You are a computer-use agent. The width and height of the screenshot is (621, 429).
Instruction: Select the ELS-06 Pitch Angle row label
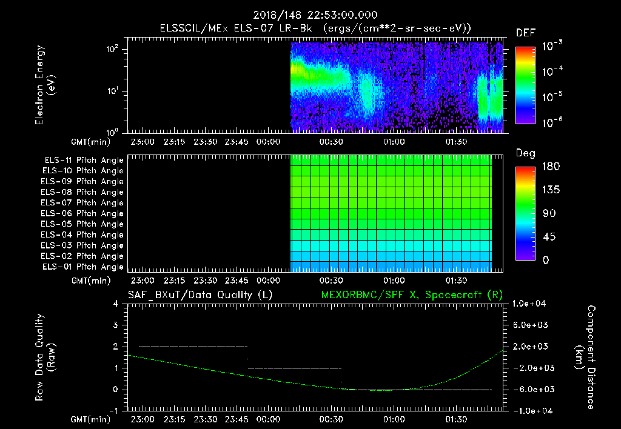coord(82,214)
